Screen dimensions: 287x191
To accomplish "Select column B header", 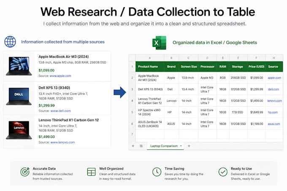I will [171, 58].
